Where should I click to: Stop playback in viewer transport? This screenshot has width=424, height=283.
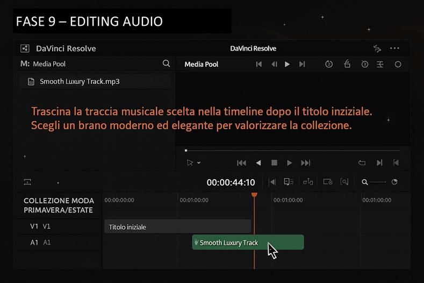click(x=274, y=162)
